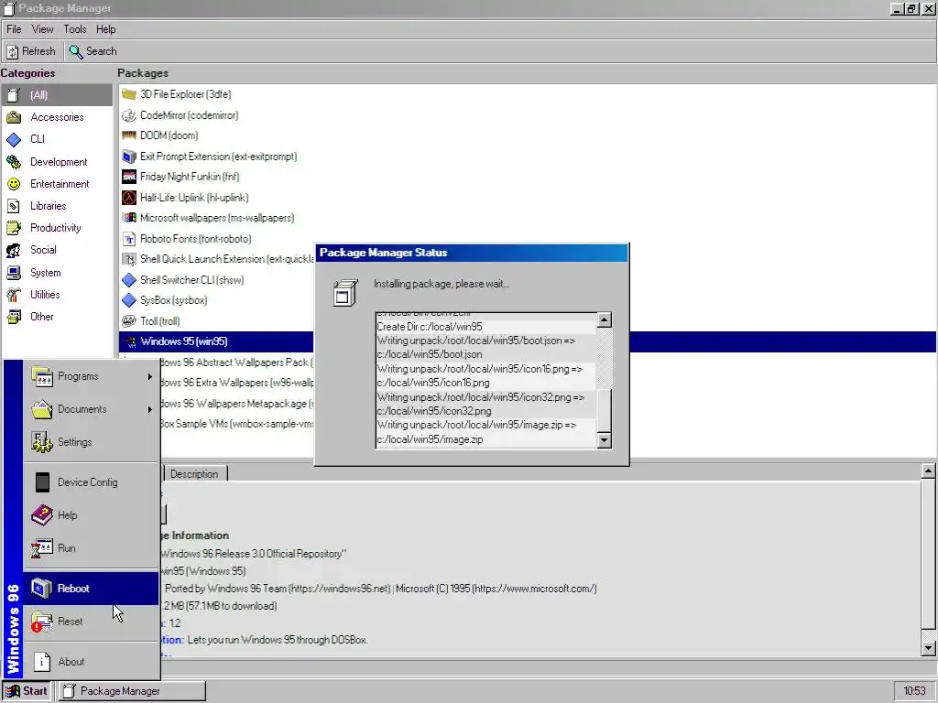Screen dimensions: 938x703
Task: Select the System category icon
Action: (x=14, y=273)
